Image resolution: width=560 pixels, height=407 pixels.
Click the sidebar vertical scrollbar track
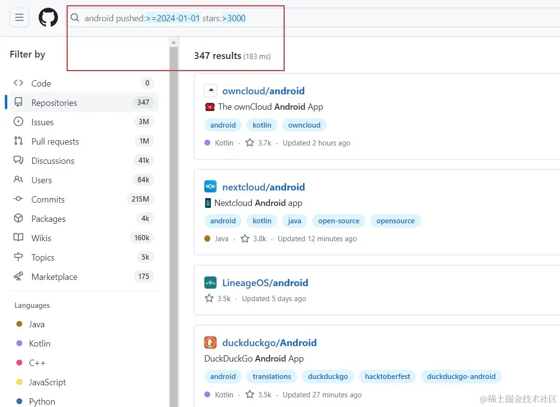click(173, 227)
